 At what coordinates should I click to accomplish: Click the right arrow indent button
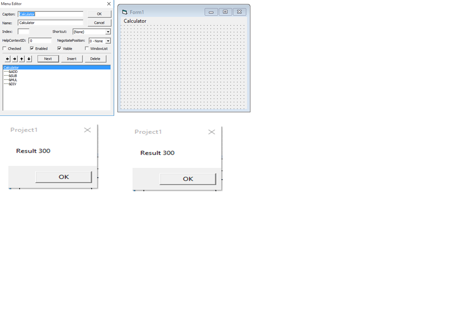(x=15, y=59)
